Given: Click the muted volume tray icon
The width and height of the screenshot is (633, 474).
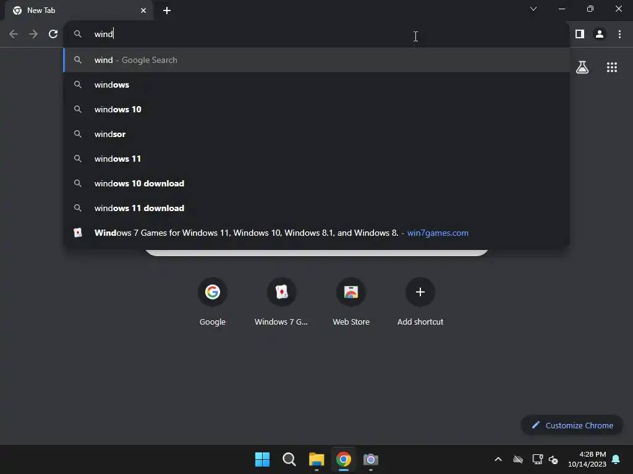Looking at the screenshot, I should click(553, 459).
